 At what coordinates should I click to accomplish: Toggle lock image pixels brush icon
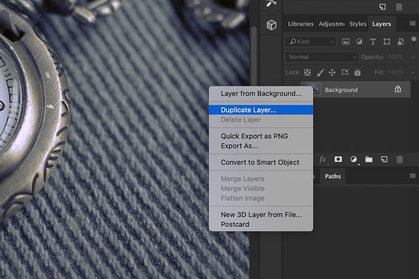click(320, 72)
